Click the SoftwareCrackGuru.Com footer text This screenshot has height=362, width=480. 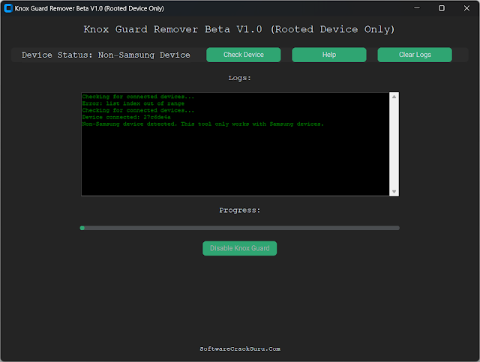point(240,349)
